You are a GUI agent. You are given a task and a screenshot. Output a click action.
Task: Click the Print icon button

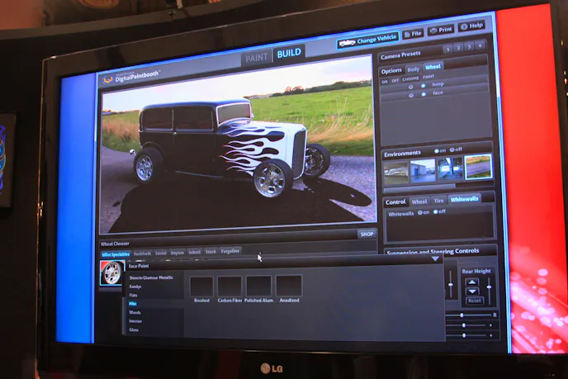[442, 30]
